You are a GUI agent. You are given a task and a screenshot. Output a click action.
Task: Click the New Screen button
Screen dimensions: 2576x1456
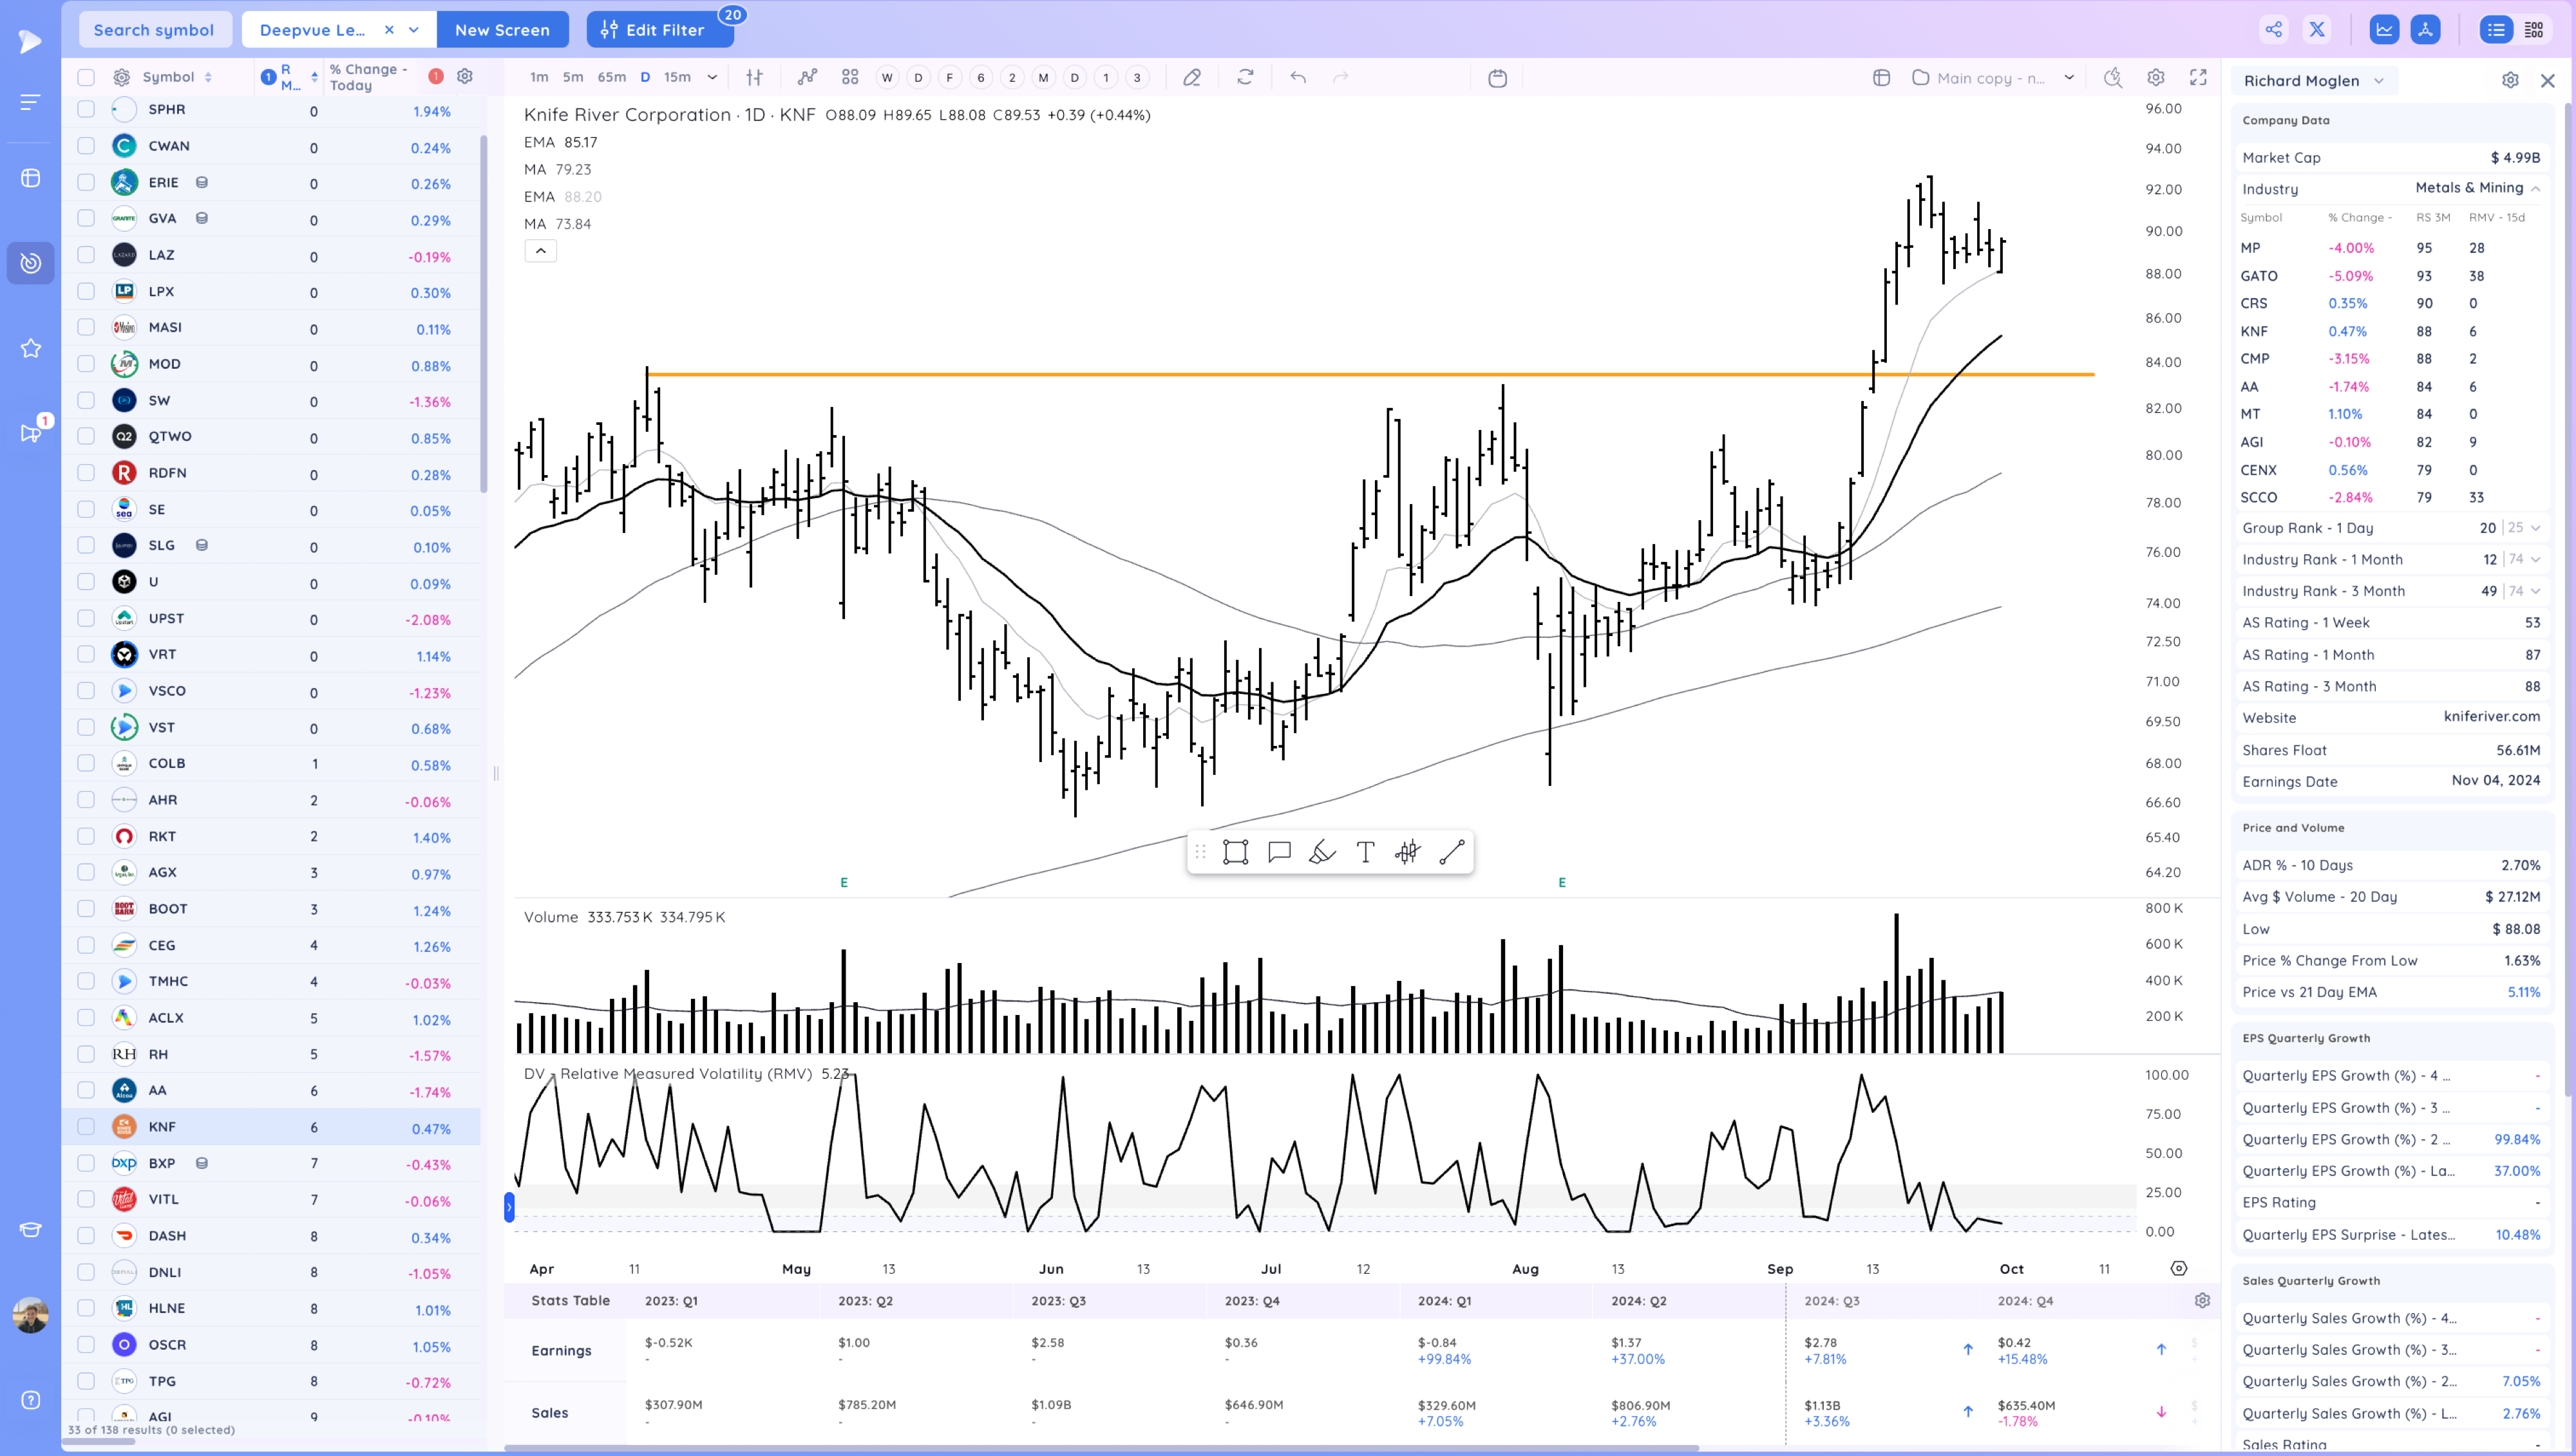(502, 30)
